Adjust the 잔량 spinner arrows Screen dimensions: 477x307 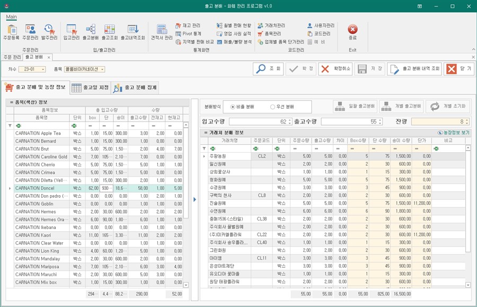coord(467,122)
